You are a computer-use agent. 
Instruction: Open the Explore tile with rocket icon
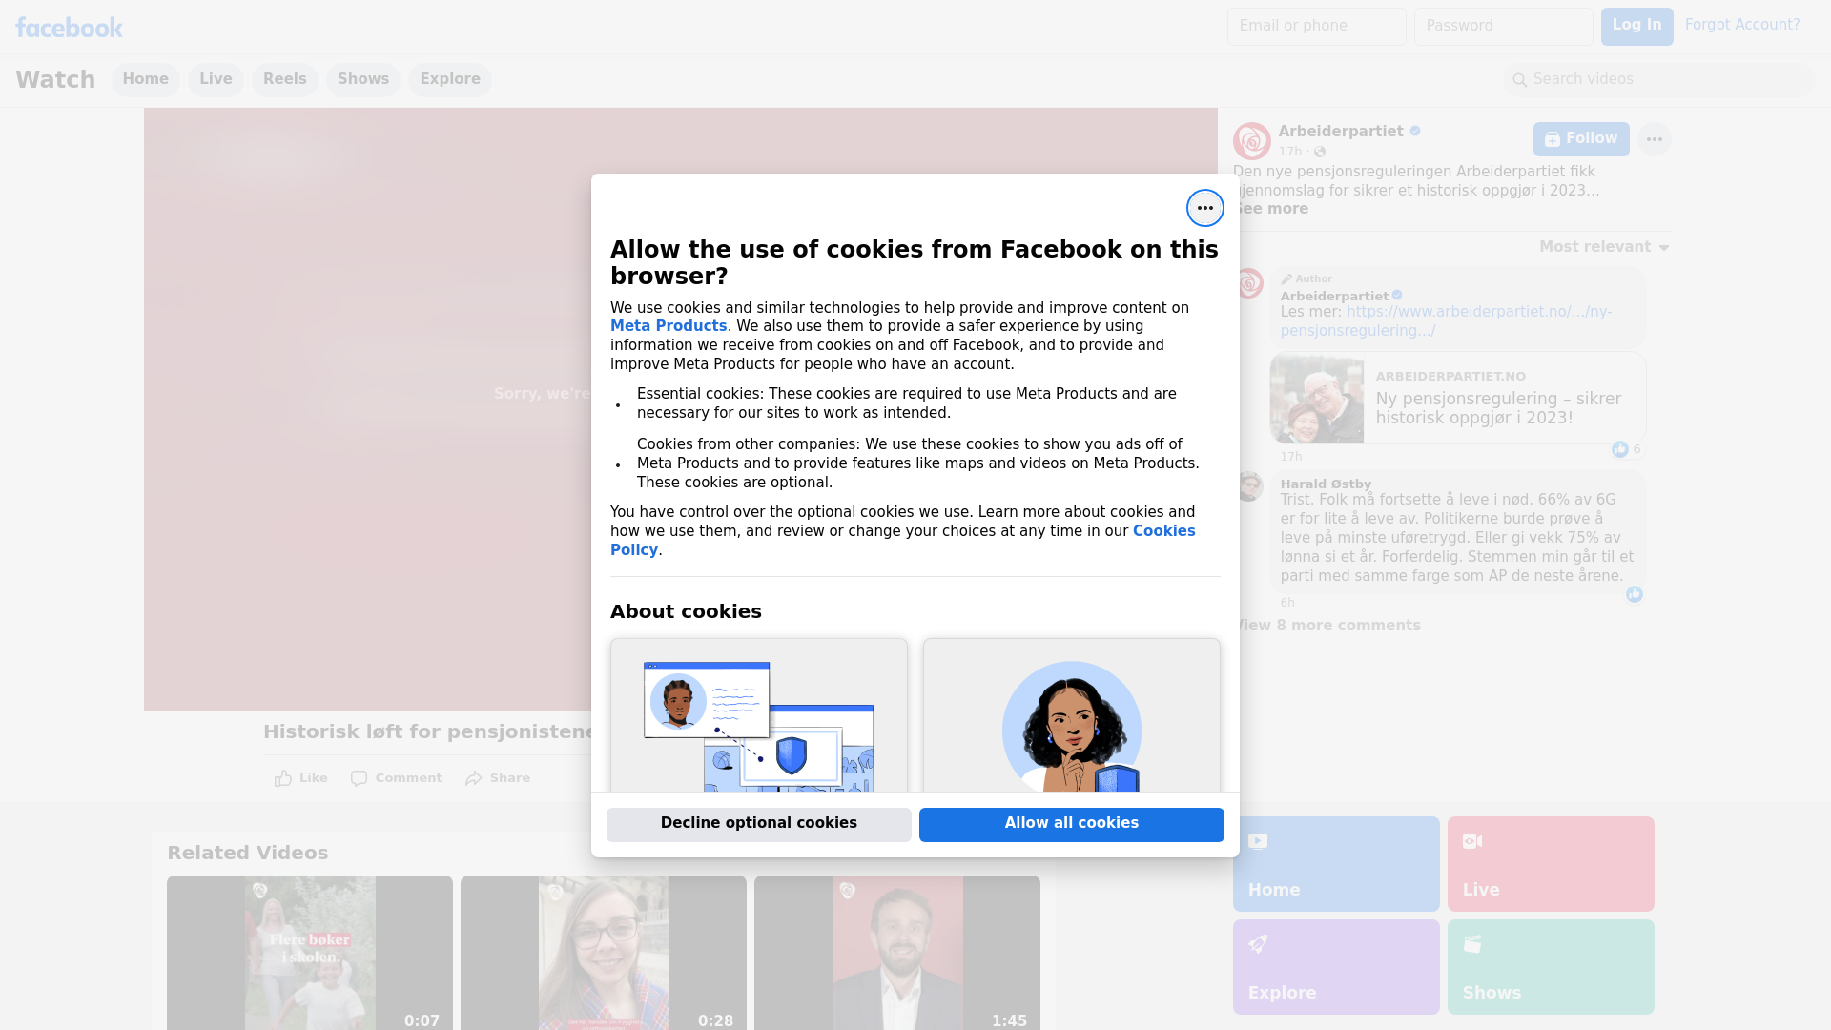click(1336, 967)
